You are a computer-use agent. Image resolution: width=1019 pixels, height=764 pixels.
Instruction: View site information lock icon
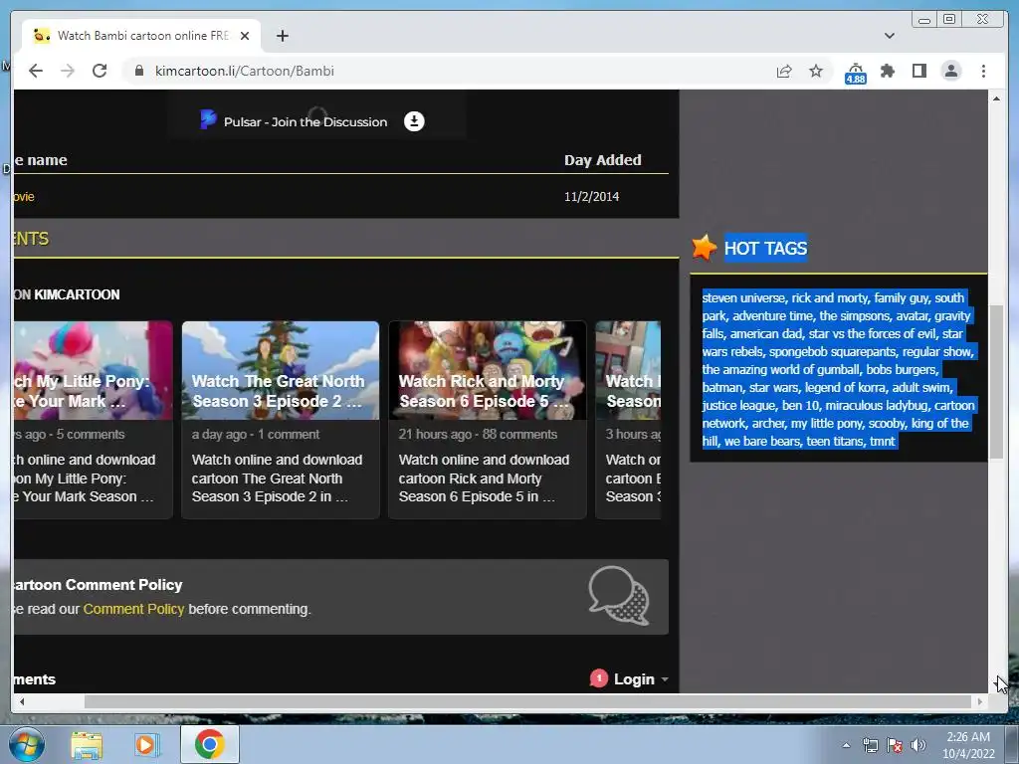click(139, 71)
